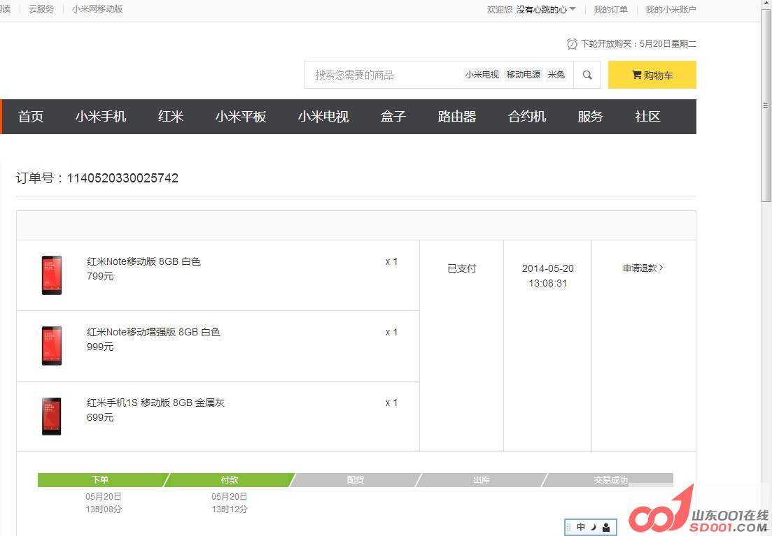Open 服务 navigation item
The height and width of the screenshot is (536, 772).
click(590, 117)
